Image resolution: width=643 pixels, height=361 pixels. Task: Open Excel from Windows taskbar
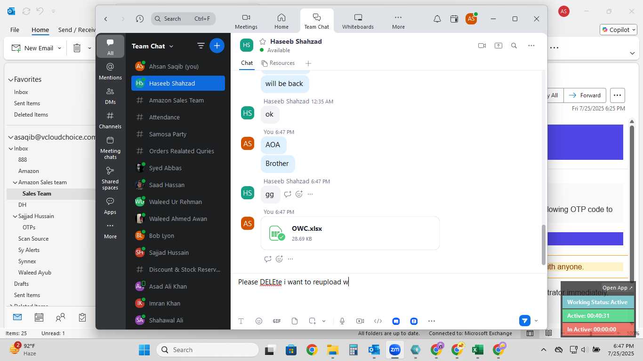click(478, 350)
